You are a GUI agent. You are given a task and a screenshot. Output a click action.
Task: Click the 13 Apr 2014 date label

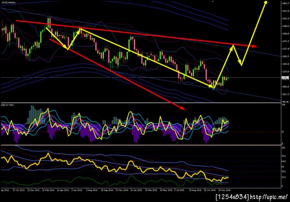(62, 190)
